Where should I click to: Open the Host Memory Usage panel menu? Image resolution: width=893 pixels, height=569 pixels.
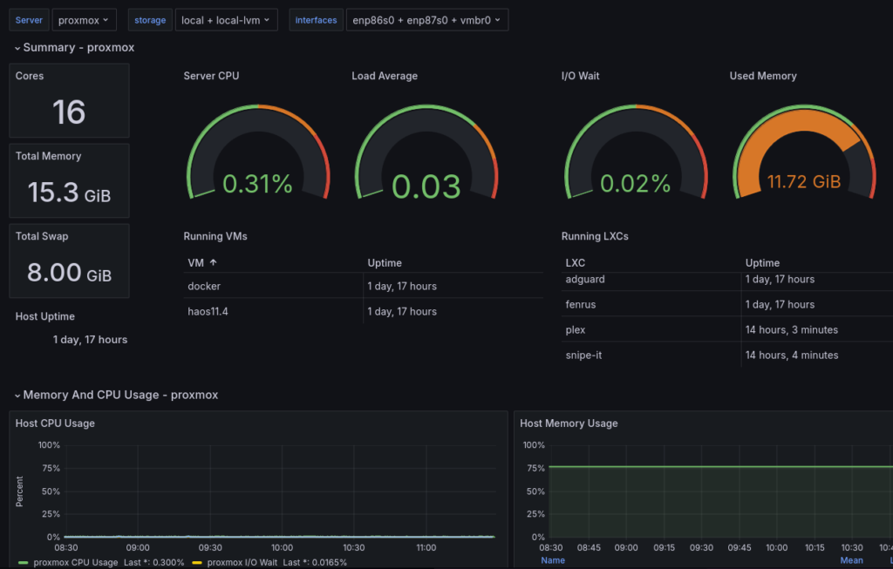569,423
